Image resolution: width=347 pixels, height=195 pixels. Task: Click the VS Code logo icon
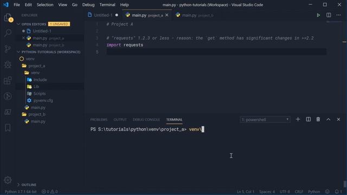tap(6, 5)
